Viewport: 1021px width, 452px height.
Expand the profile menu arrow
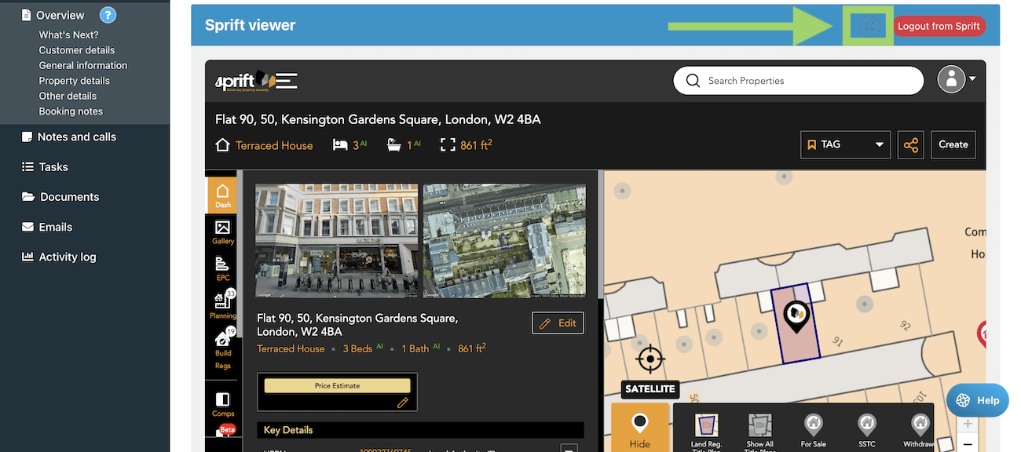click(972, 79)
